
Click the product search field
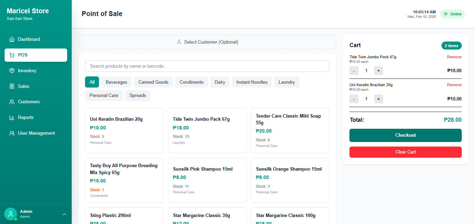(x=207, y=66)
